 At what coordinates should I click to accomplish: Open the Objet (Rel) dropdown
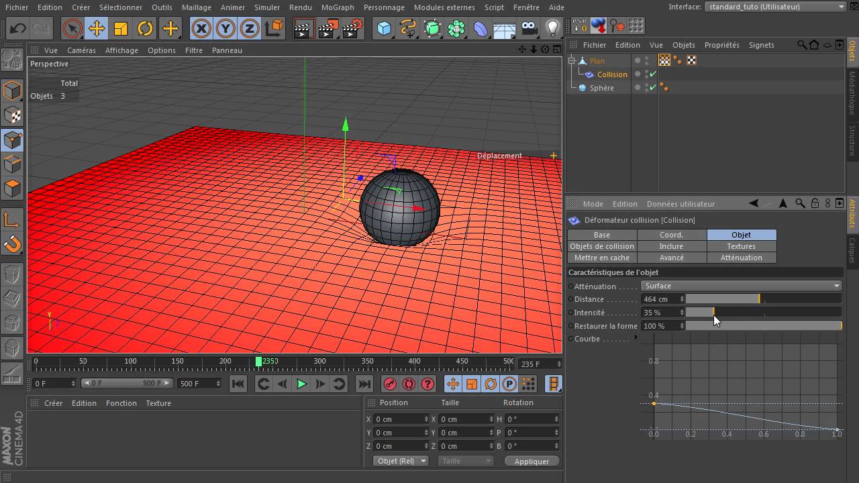tap(401, 461)
